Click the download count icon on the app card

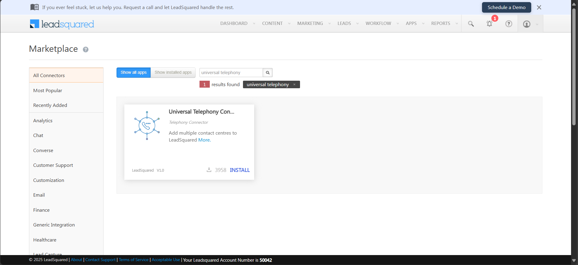click(x=209, y=170)
